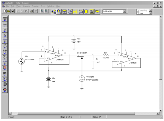Open the Transfer menu
Screen dimensions: 164x121
click(x=35, y=6)
